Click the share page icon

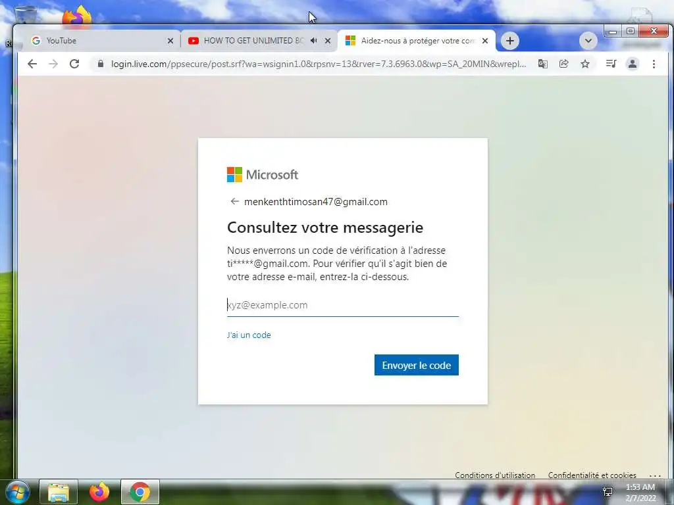click(563, 64)
